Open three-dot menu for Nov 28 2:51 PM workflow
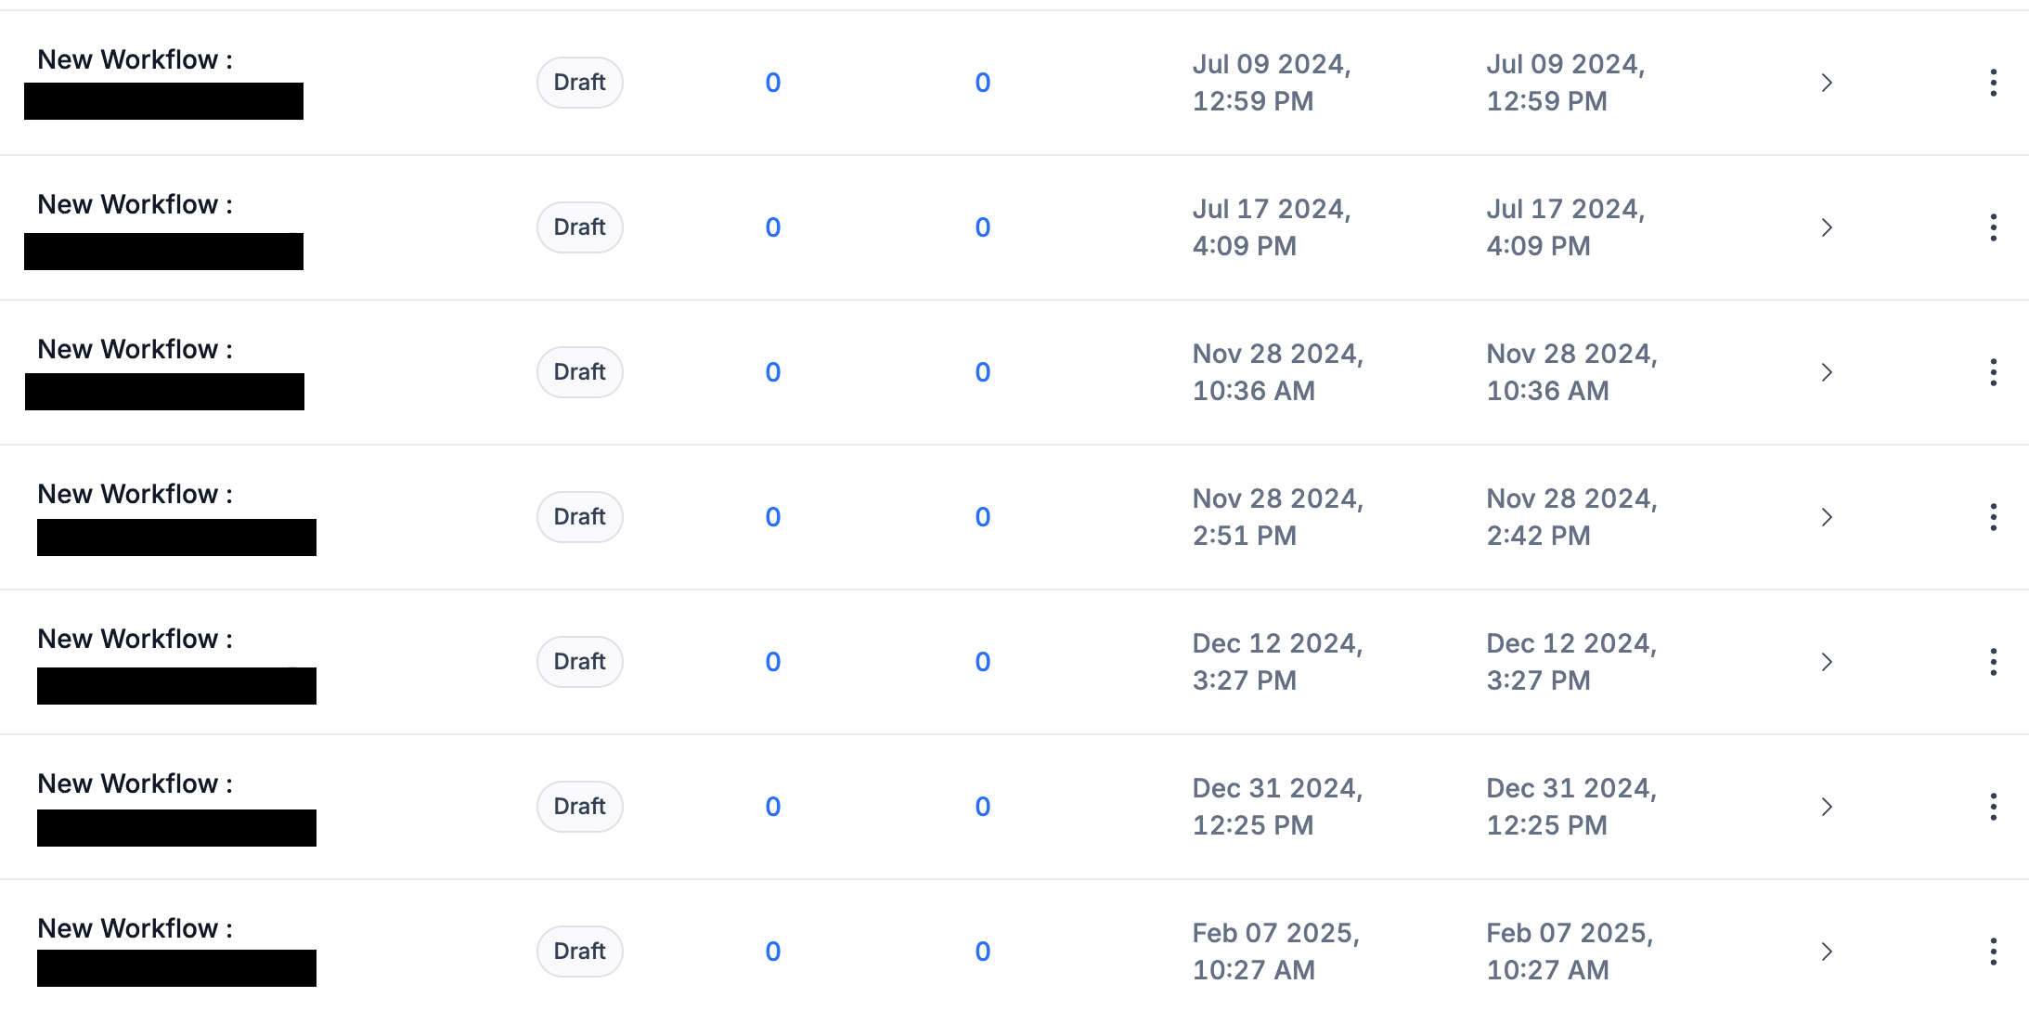Image resolution: width=2029 pixels, height=1023 pixels. pyautogui.click(x=1993, y=517)
